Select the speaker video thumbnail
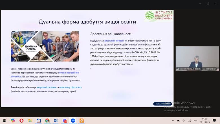 tap(197, 58)
